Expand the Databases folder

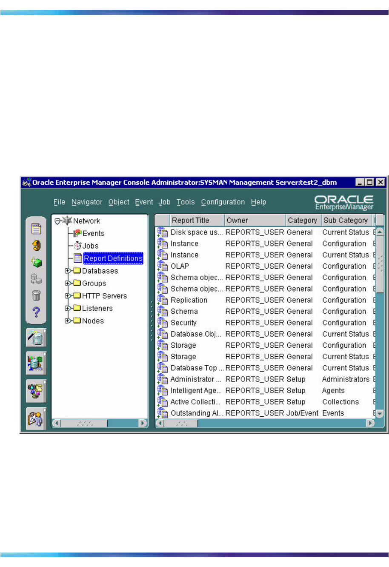click(x=68, y=271)
